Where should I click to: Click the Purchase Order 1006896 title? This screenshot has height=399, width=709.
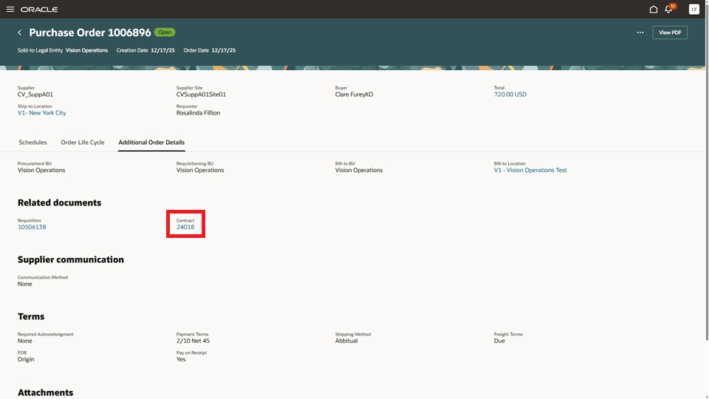(x=89, y=33)
